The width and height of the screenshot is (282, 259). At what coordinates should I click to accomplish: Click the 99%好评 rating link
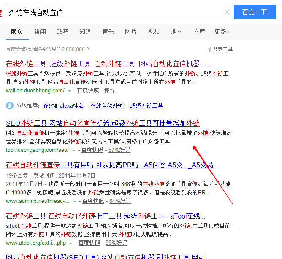click(117, 243)
